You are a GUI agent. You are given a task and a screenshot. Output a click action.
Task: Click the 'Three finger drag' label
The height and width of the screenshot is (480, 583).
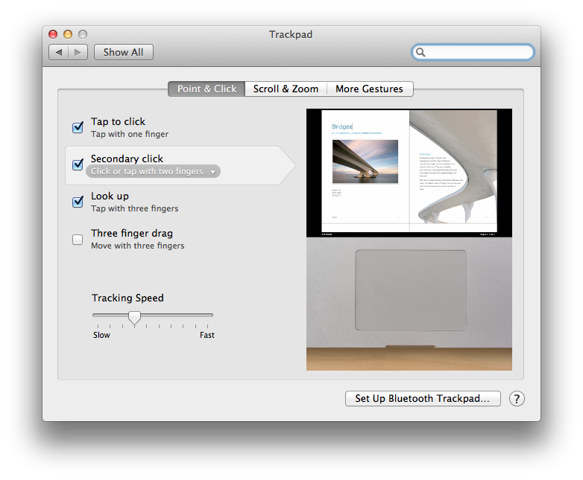[132, 233]
